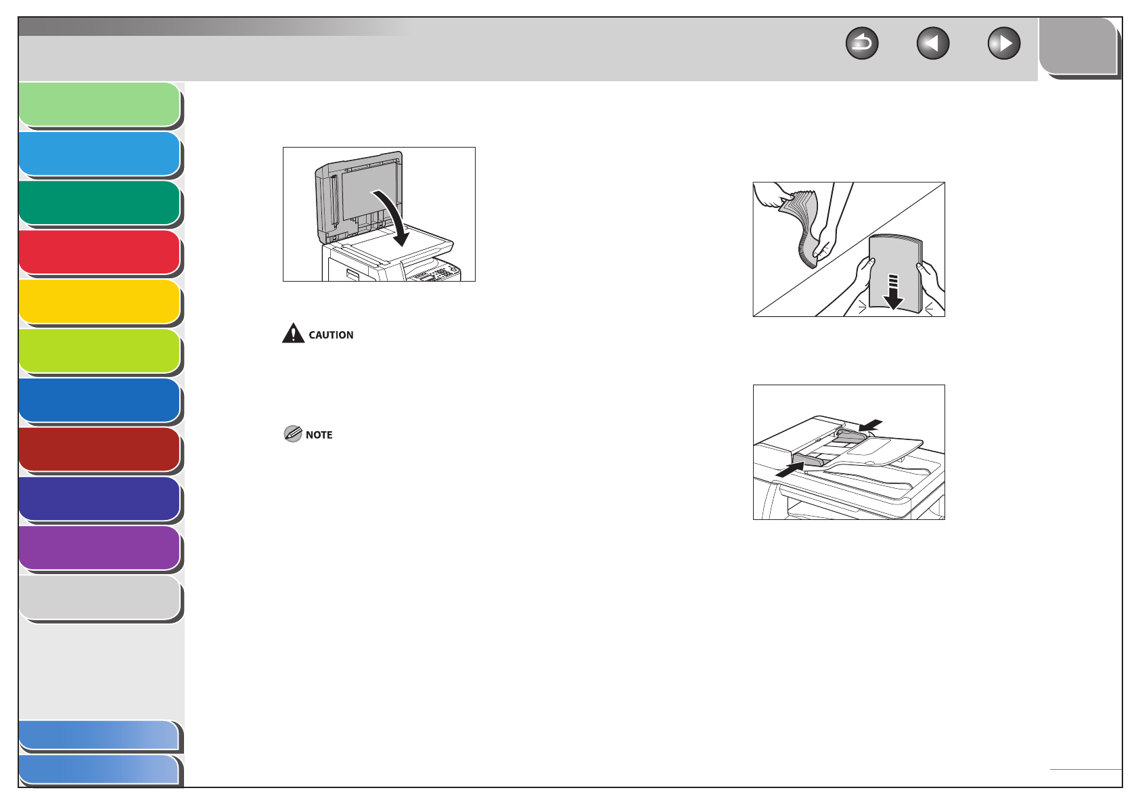The width and height of the screenshot is (1138, 805).
Task: Click the lower blue gradient bottom button
Action: [x=100, y=770]
